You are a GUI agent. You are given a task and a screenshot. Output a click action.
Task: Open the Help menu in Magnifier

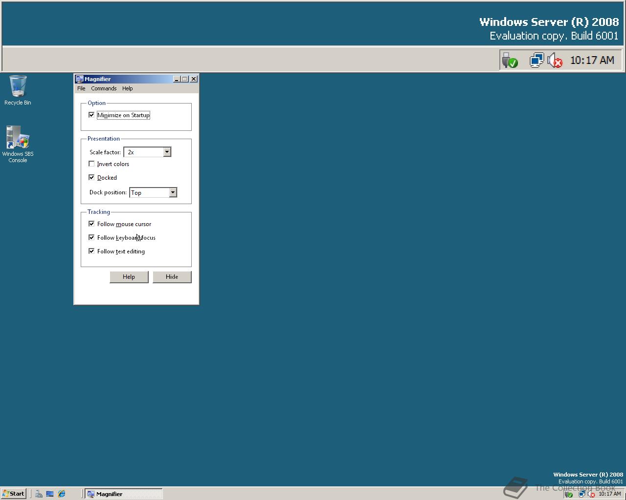click(127, 88)
